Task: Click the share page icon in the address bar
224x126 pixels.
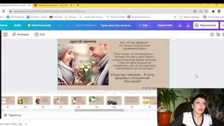Action: pos(201,11)
